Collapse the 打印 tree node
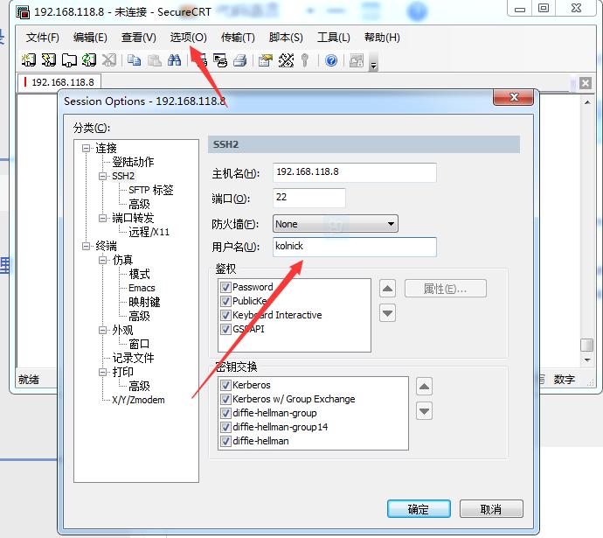 (x=102, y=372)
